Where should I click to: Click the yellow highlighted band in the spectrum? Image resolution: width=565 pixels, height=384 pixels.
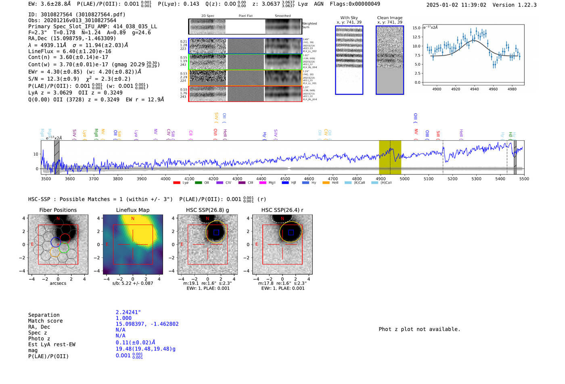[x=390, y=157]
